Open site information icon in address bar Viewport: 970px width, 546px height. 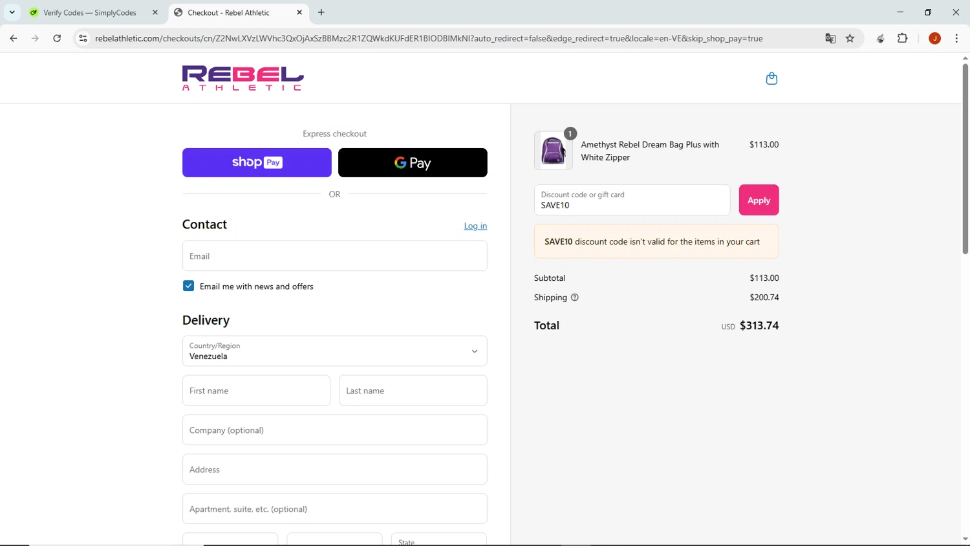pyautogui.click(x=83, y=38)
